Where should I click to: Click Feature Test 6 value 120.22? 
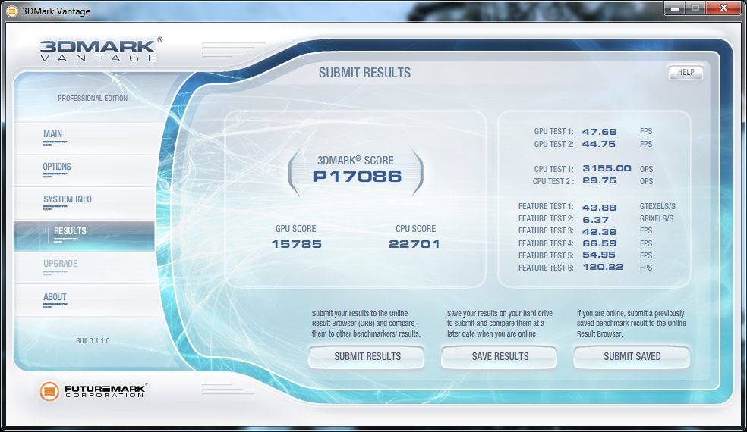(x=603, y=267)
